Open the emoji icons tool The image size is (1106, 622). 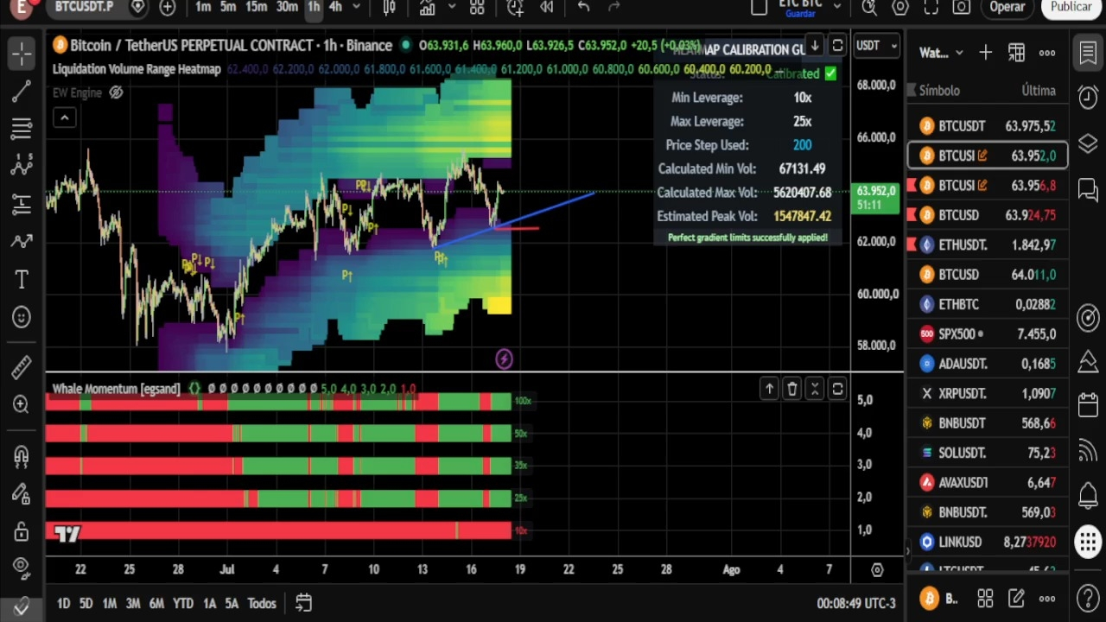(22, 317)
